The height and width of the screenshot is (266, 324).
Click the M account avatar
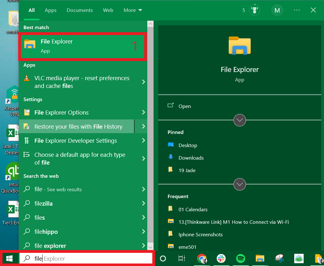(277, 10)
